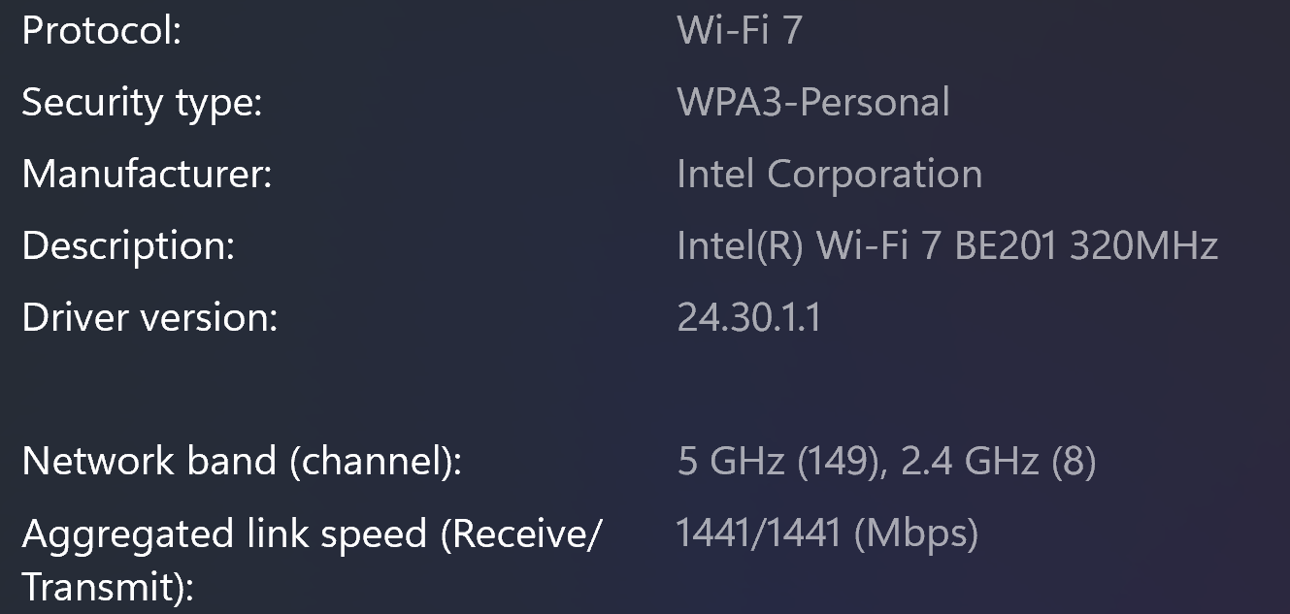Viewport: 1290px width, 614px height.
Task: Click the 320MHz text in description
Action: [1143, 246]
